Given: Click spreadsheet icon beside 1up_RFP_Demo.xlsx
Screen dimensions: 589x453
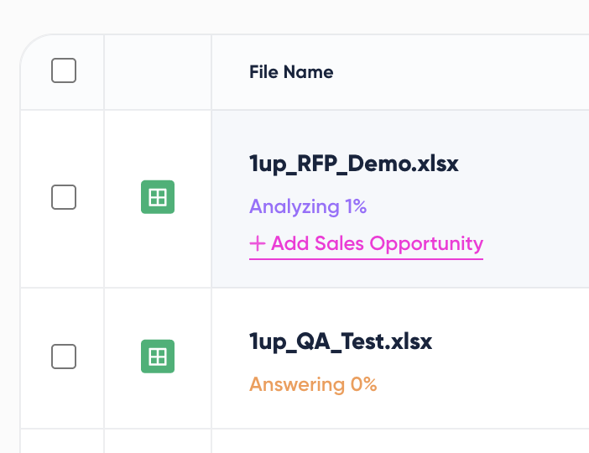Looking at the screenshot, I should click(x=158, y=197).
